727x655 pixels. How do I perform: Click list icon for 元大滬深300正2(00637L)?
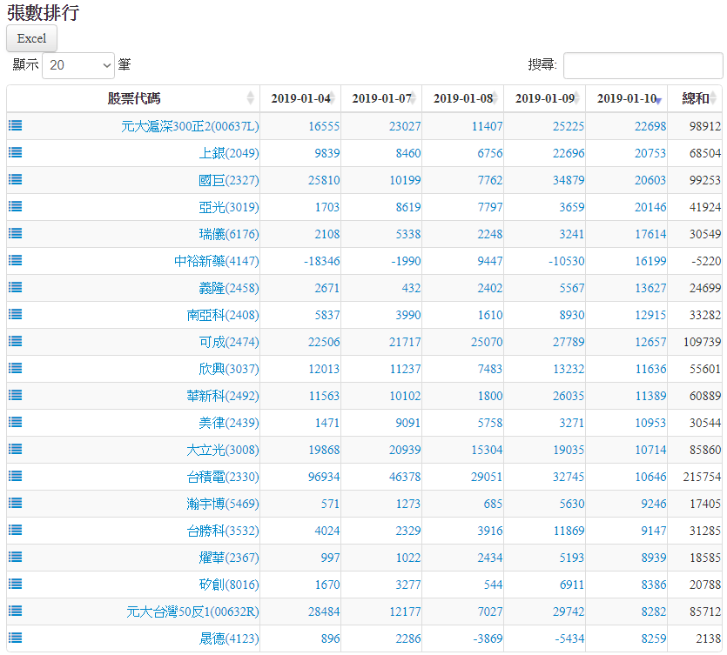pyautogui.click(x=16, y=125)
